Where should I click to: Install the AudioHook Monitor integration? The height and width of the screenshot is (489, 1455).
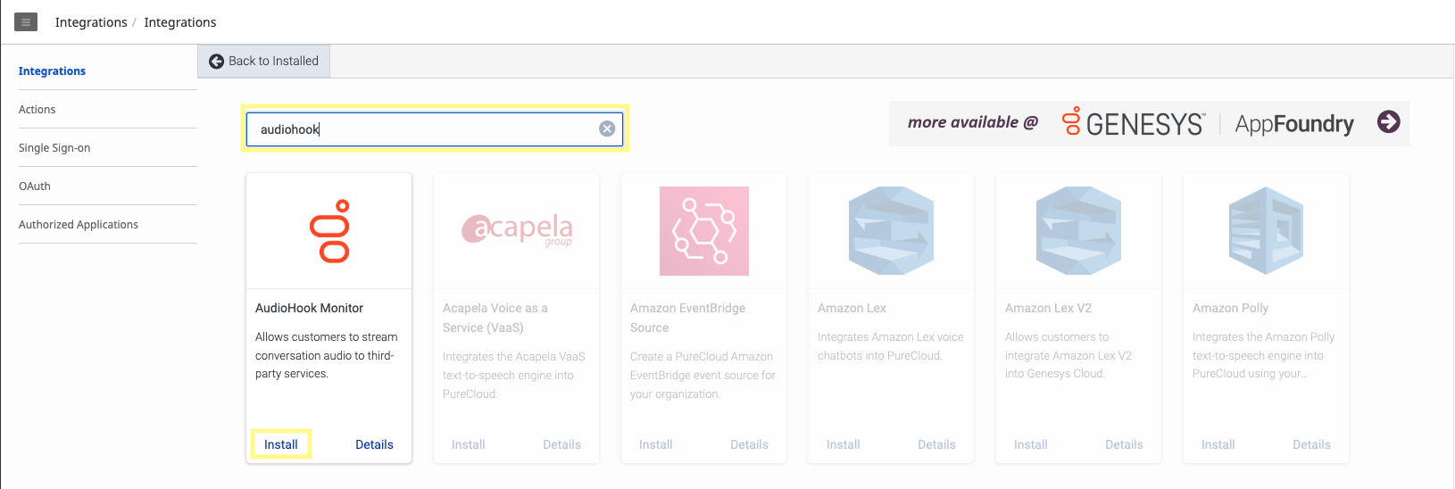point(281,444)
